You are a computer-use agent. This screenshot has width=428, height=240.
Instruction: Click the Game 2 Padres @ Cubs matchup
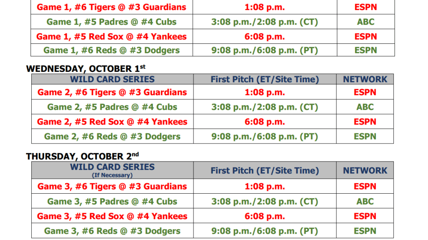pos(112,107)
